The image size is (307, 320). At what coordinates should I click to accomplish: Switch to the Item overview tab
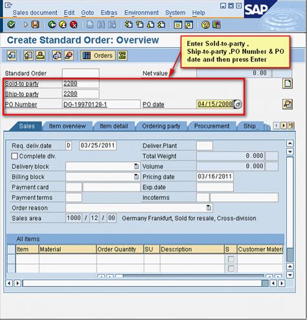[67, 126]
